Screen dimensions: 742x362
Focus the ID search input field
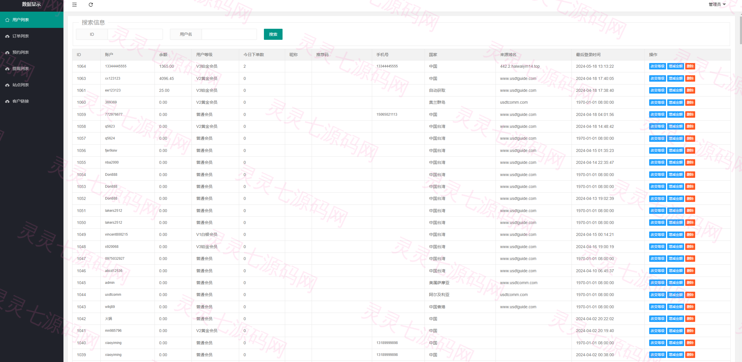click(x=135, y=34)
